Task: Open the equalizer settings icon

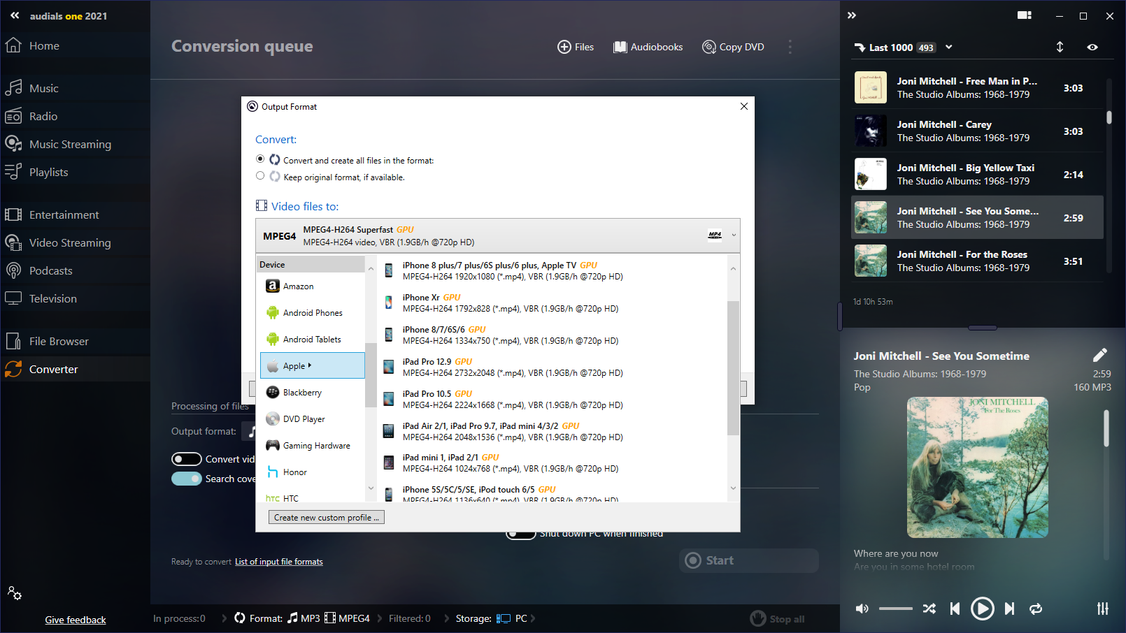Action: (x=1102, y=609)
